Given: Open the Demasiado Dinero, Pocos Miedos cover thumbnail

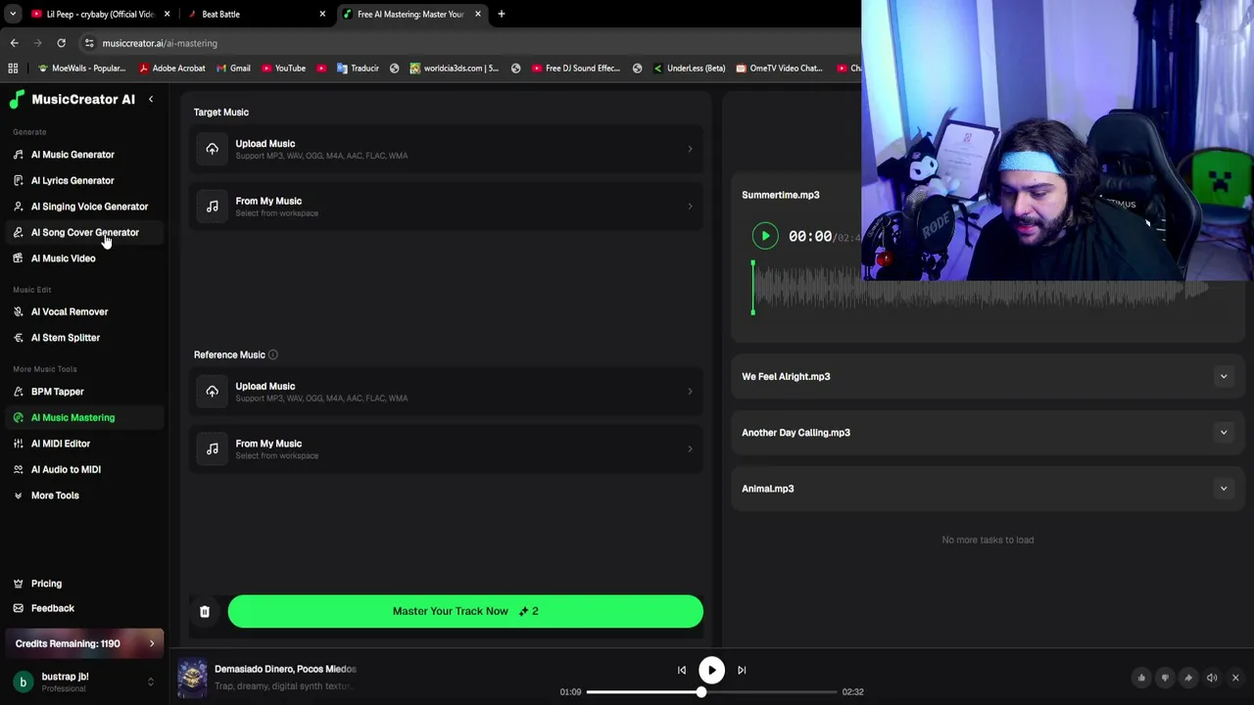Looking at the screenshot, I should (192, 678).
